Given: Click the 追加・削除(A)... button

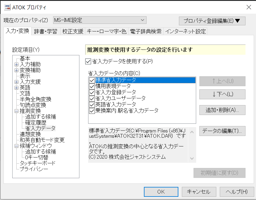Looking at the screenshot, I should click(222, 110).
